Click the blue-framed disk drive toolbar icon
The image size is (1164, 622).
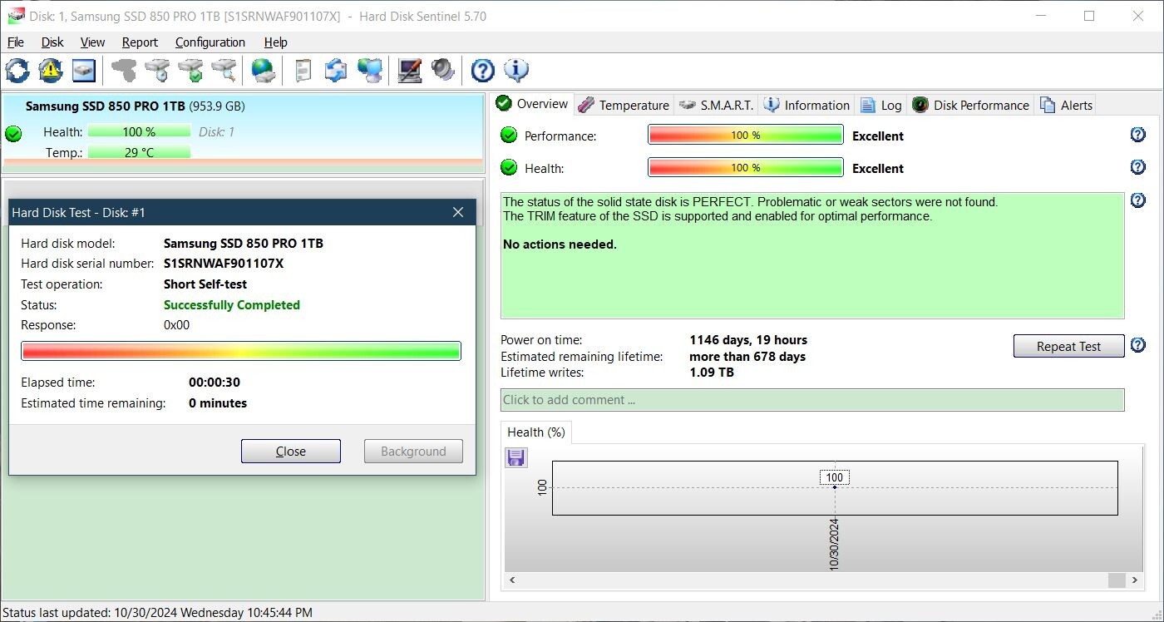click(x=84, y=71)
